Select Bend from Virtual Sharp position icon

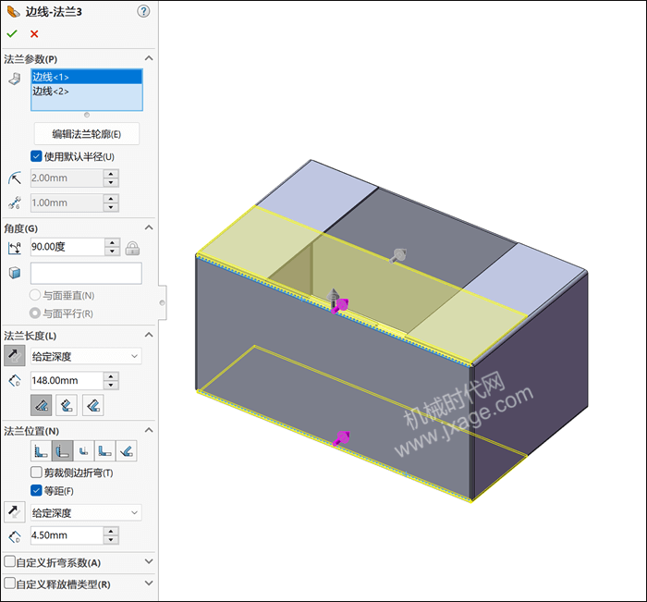click(105, 451)
